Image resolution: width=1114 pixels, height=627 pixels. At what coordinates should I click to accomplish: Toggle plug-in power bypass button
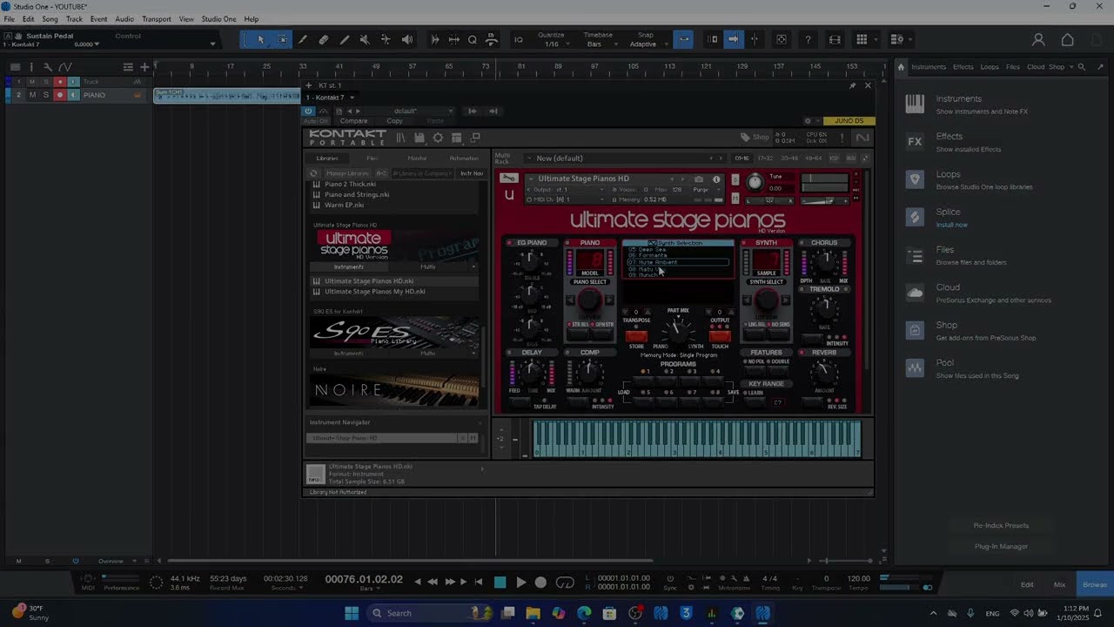click(x=308, y=111)
